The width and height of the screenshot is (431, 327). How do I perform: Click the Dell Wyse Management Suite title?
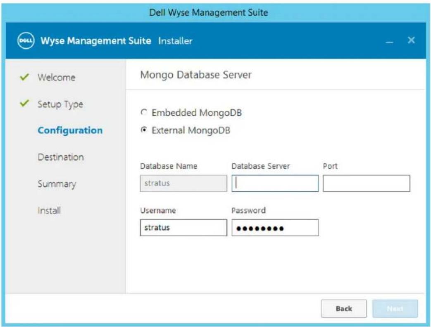pyautogui.click(x=209, y=13)
